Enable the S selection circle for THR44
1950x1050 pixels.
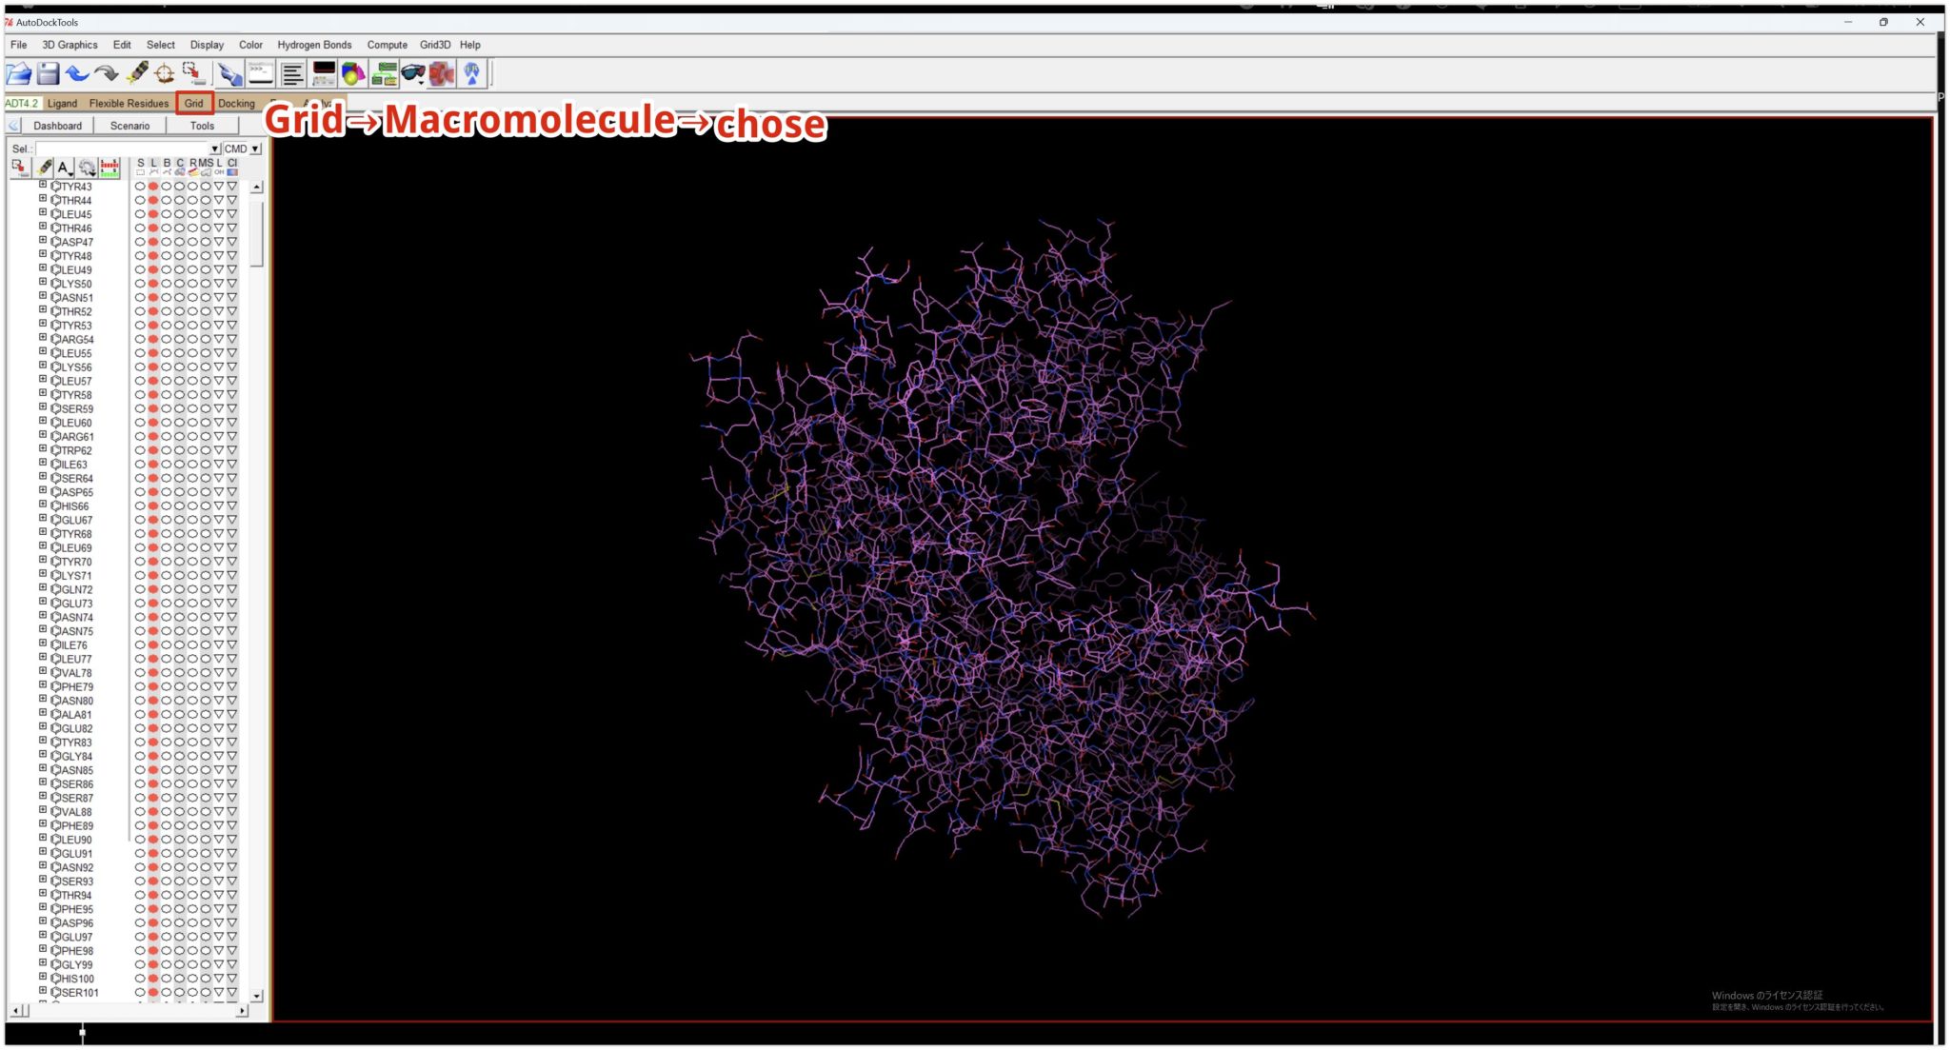click(138, 200)
